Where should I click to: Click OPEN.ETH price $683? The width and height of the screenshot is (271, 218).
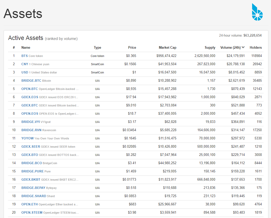[132, 204]
